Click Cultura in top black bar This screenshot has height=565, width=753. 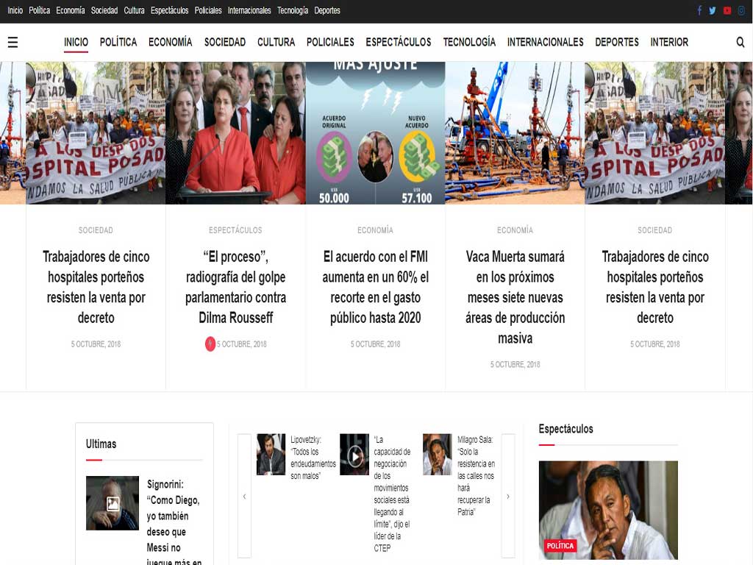pyautogui.click(x=134, y=10)
